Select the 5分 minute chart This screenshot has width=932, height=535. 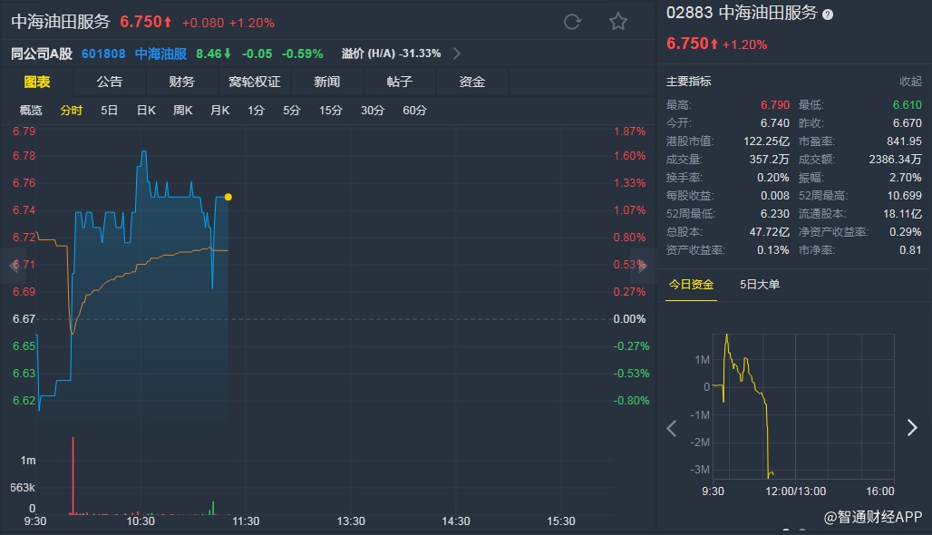coord(292,111)
